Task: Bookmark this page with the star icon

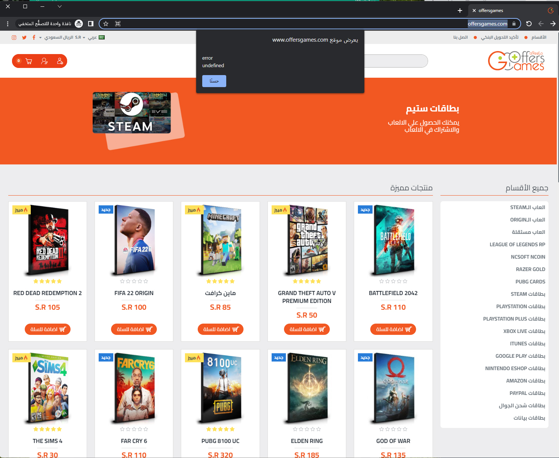Action: tap(106, 24)
